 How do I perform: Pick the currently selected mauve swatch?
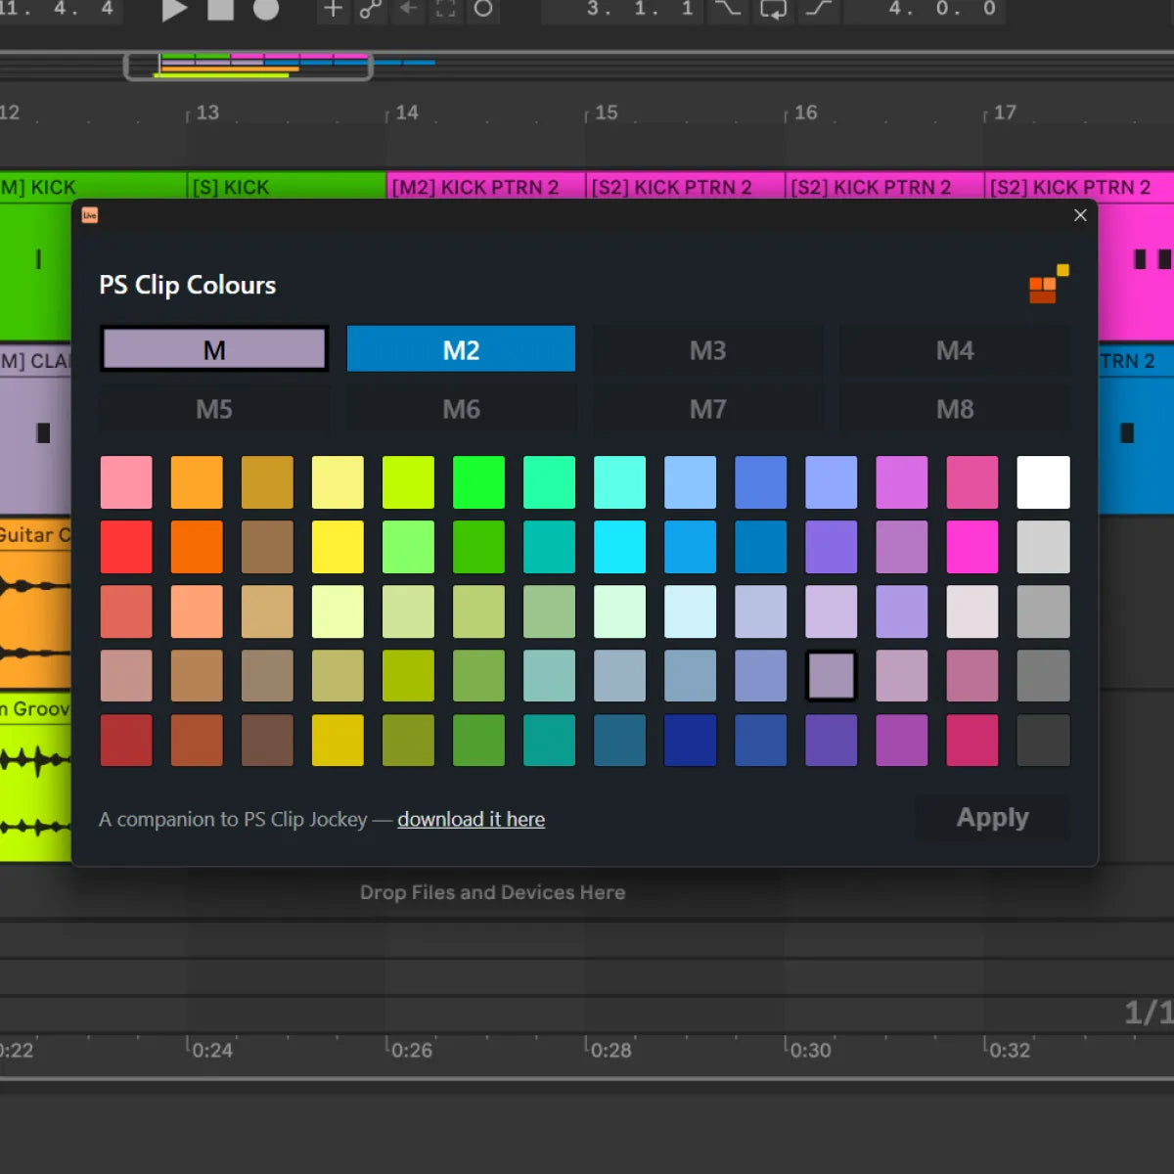[x=831, y=676]
